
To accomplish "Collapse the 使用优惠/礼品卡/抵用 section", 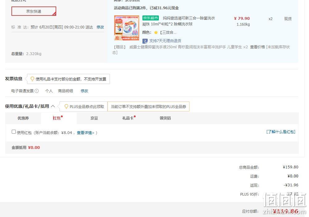I will pyautogui.click(x=53, y=106).
